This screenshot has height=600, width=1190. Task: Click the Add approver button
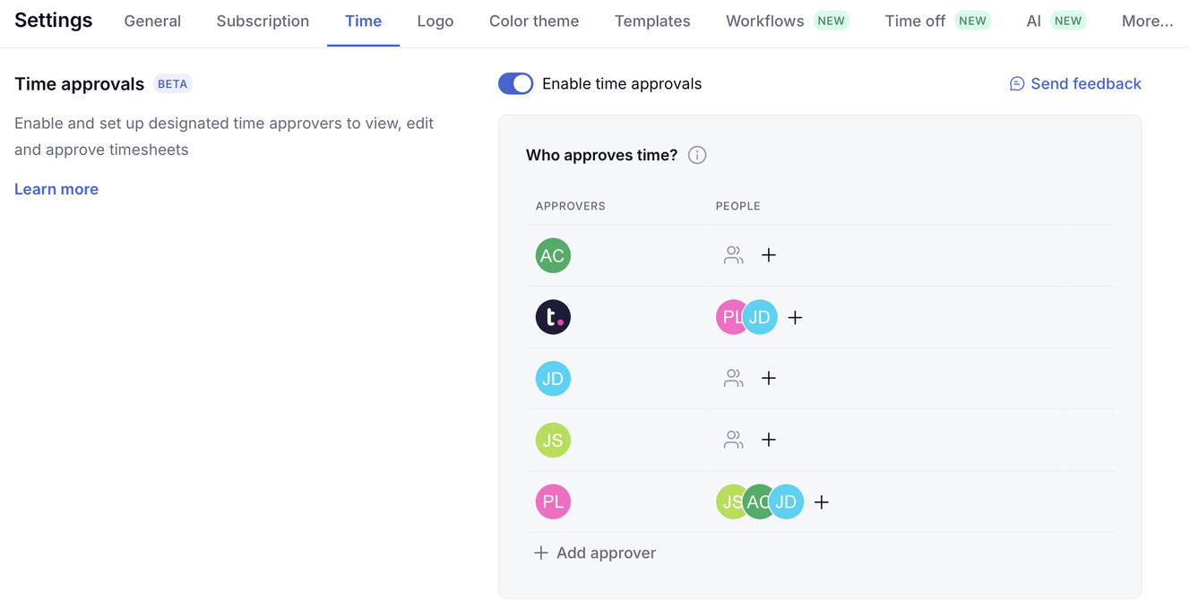click(595, 553)
